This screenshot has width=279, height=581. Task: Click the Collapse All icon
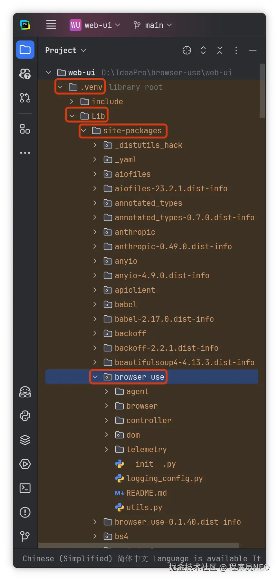(x=220, y=50)
